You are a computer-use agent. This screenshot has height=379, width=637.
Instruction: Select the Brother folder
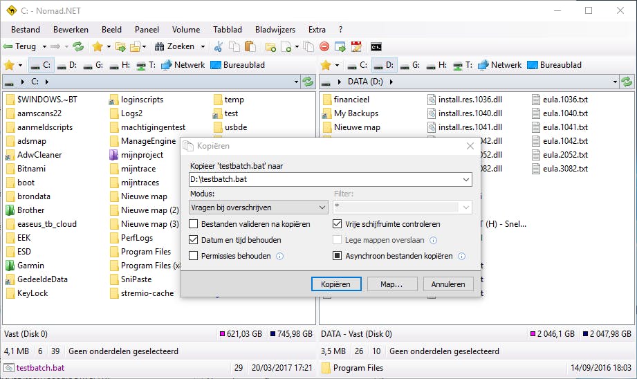[x=25, y=210]
